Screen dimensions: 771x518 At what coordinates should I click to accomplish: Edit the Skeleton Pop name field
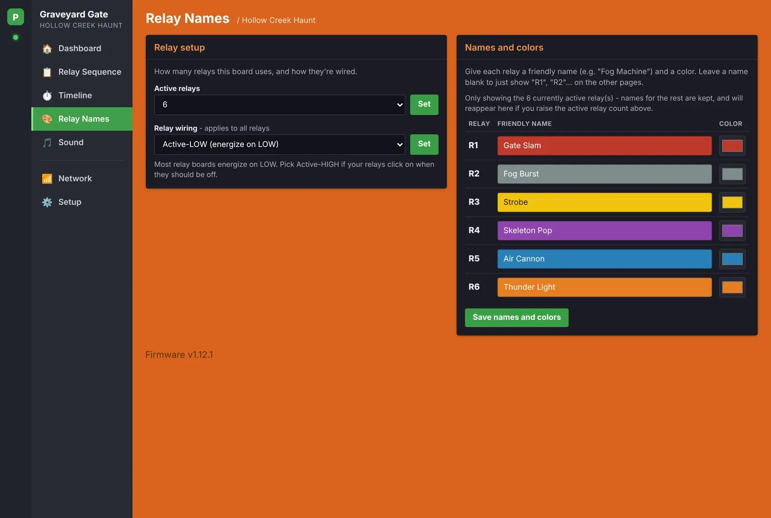(x=604, y=230)
